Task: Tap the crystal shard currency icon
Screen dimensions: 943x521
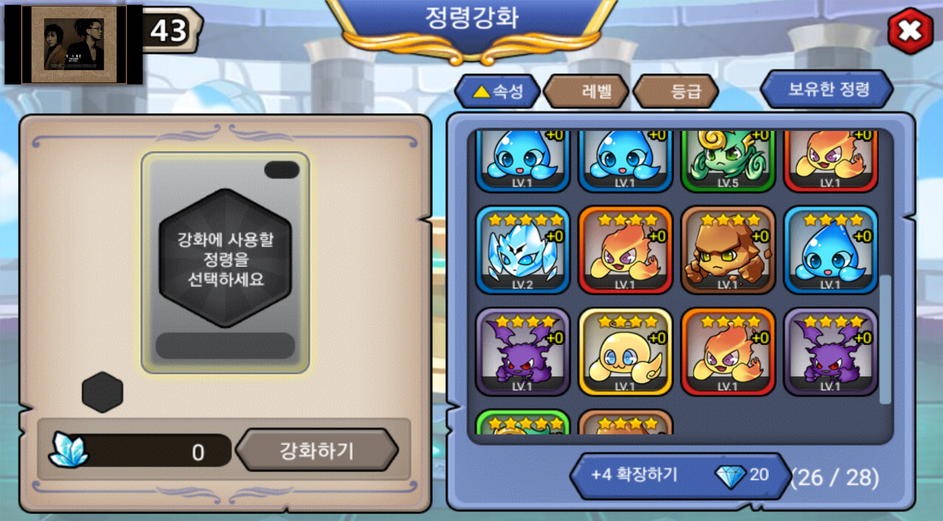Action: [x=68, y=450]
